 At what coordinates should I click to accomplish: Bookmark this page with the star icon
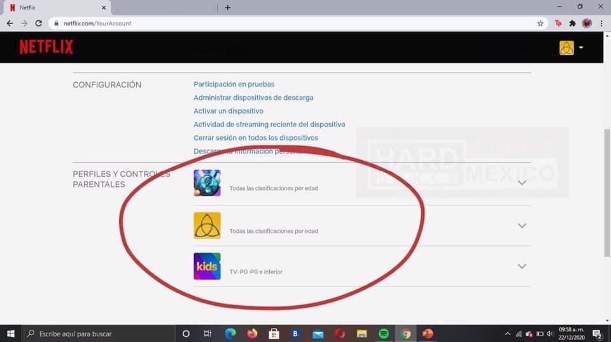click(540, 24)
